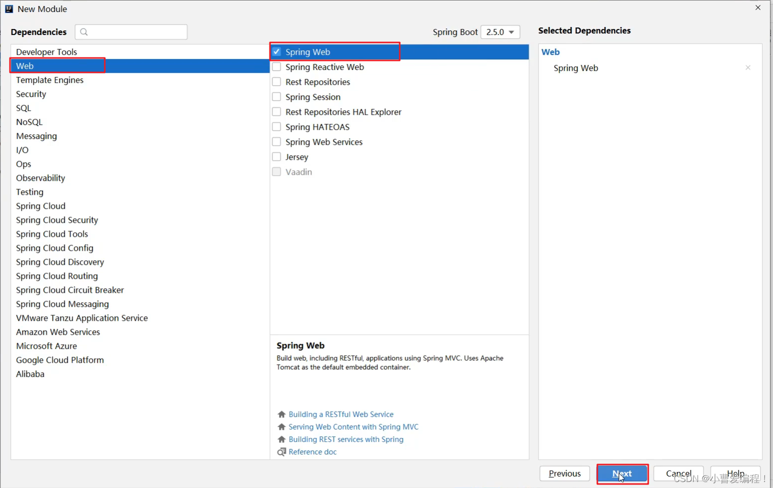
Task: Select the Developer Tools category
Action: point(140,52)
